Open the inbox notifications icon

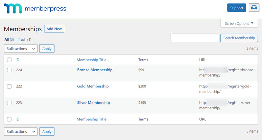[x=253, y=8]
